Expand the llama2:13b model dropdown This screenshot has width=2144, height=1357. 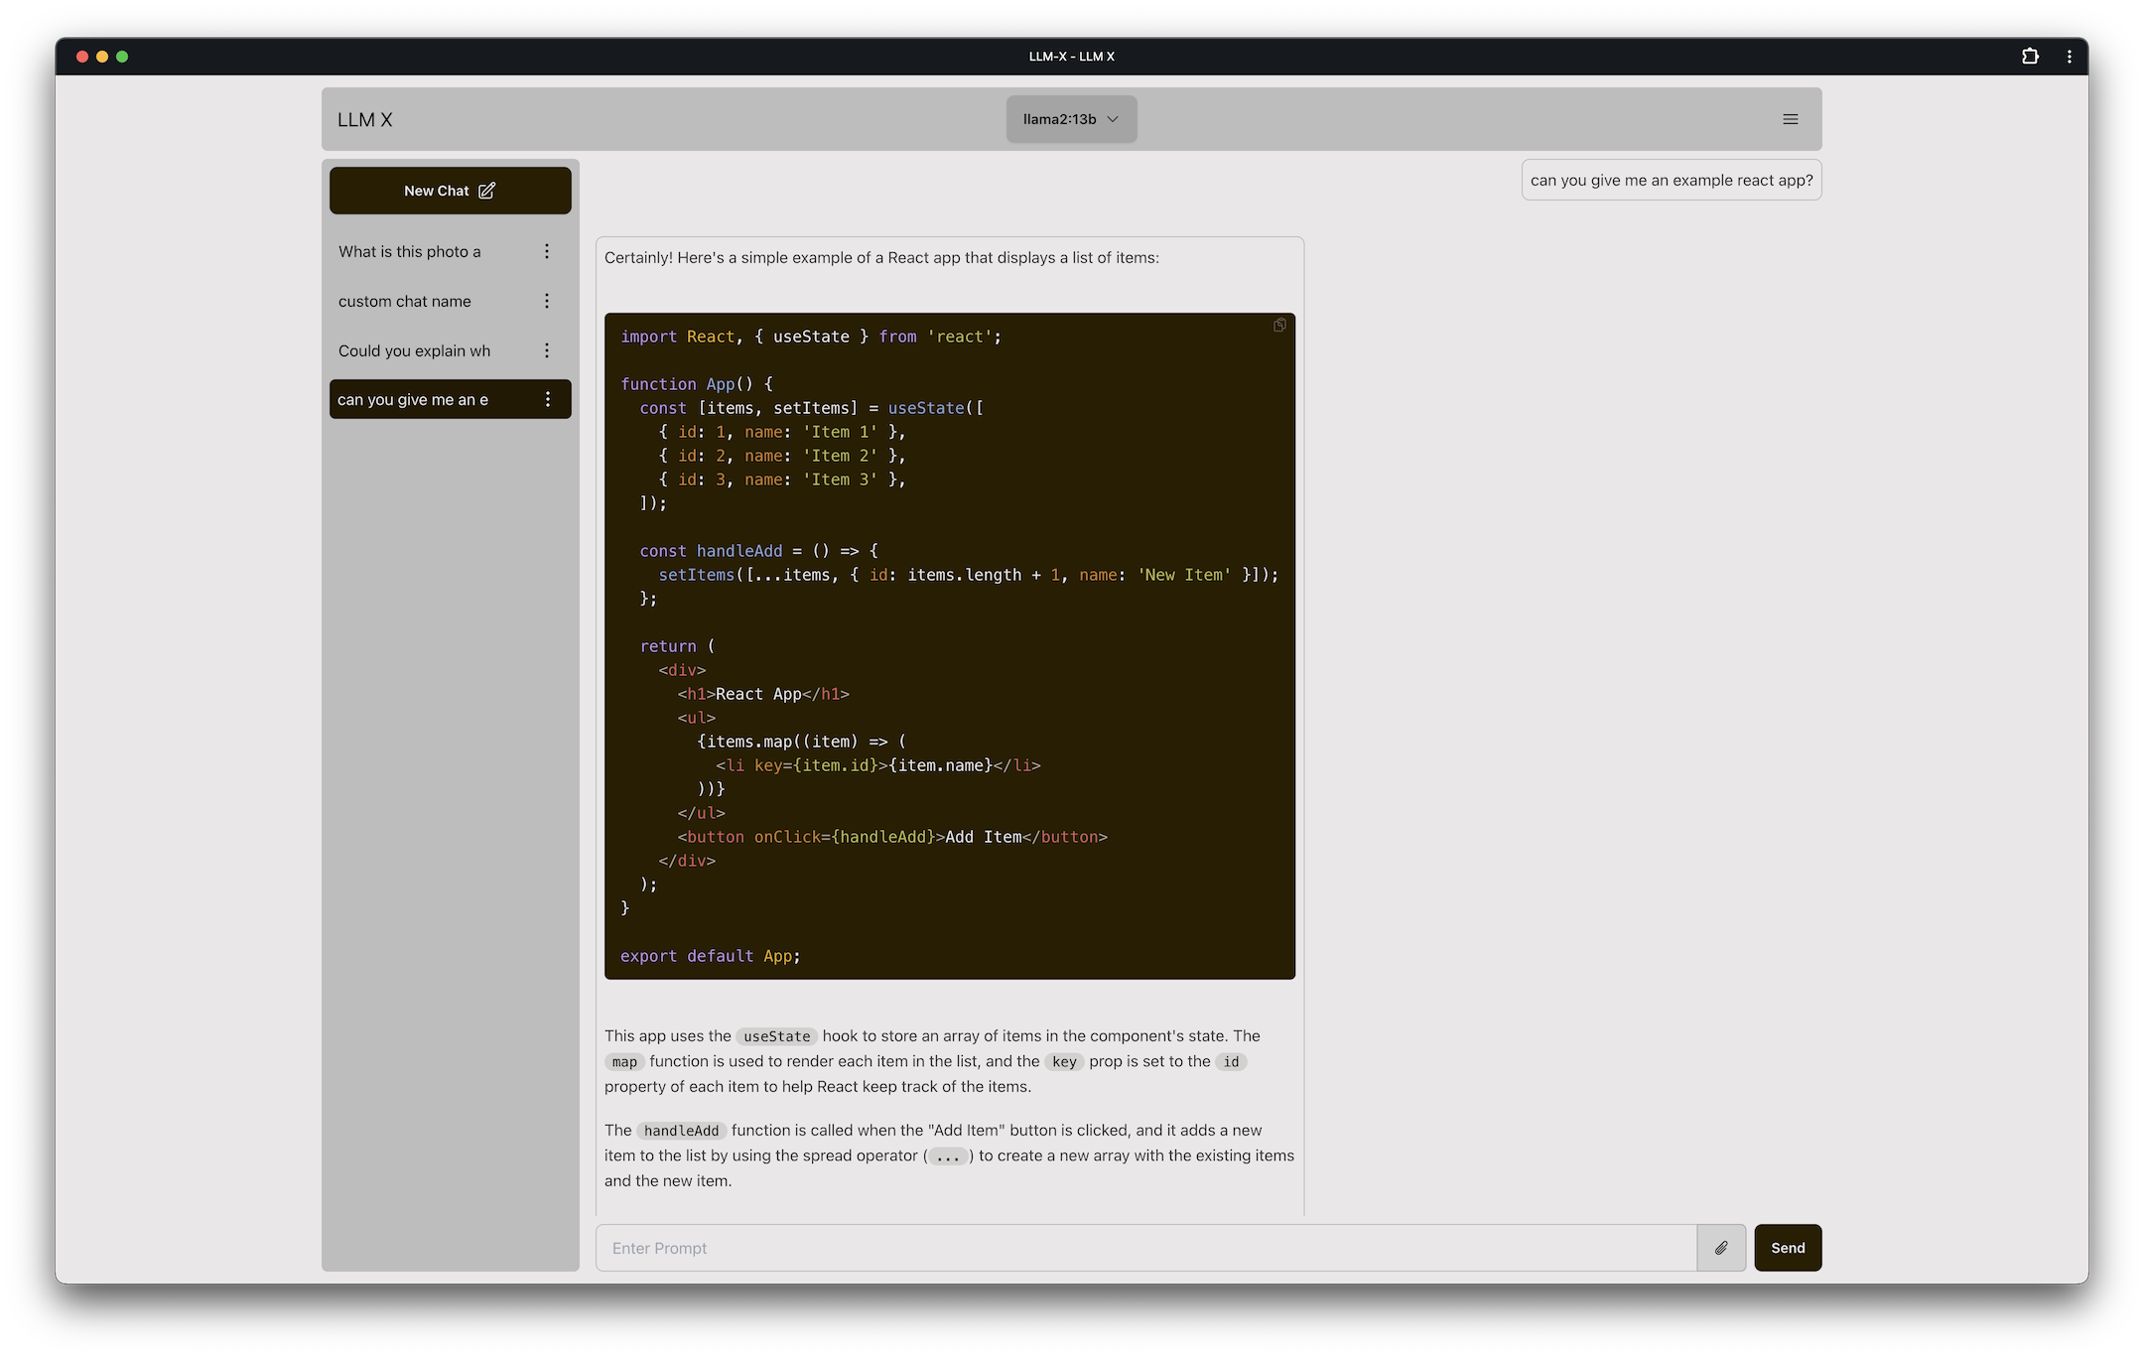1071,119
